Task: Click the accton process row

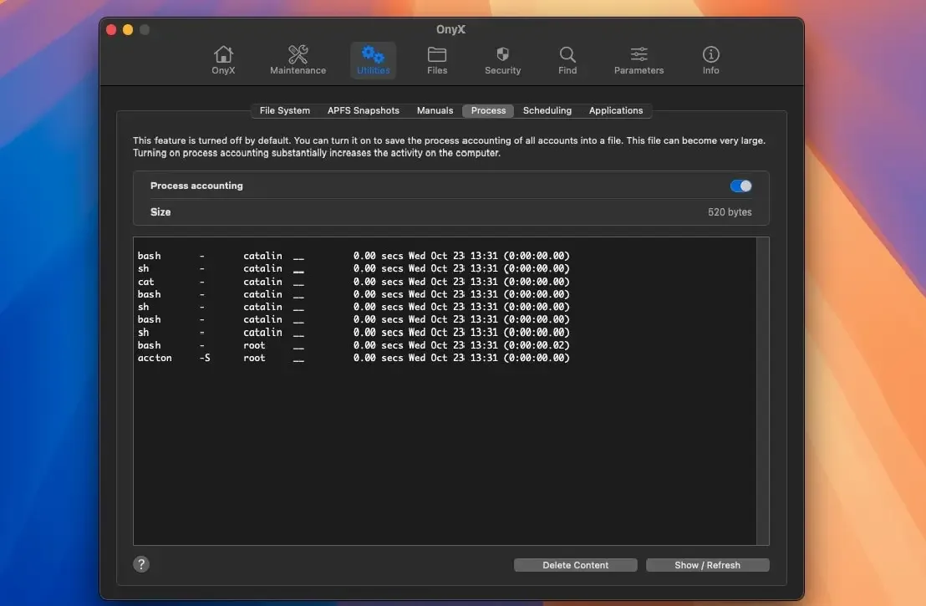Action: [354, 358]
